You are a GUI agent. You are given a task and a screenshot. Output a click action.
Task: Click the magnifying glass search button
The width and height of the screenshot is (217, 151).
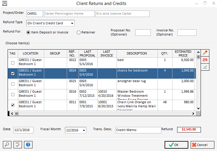click(x=7, y=145)
